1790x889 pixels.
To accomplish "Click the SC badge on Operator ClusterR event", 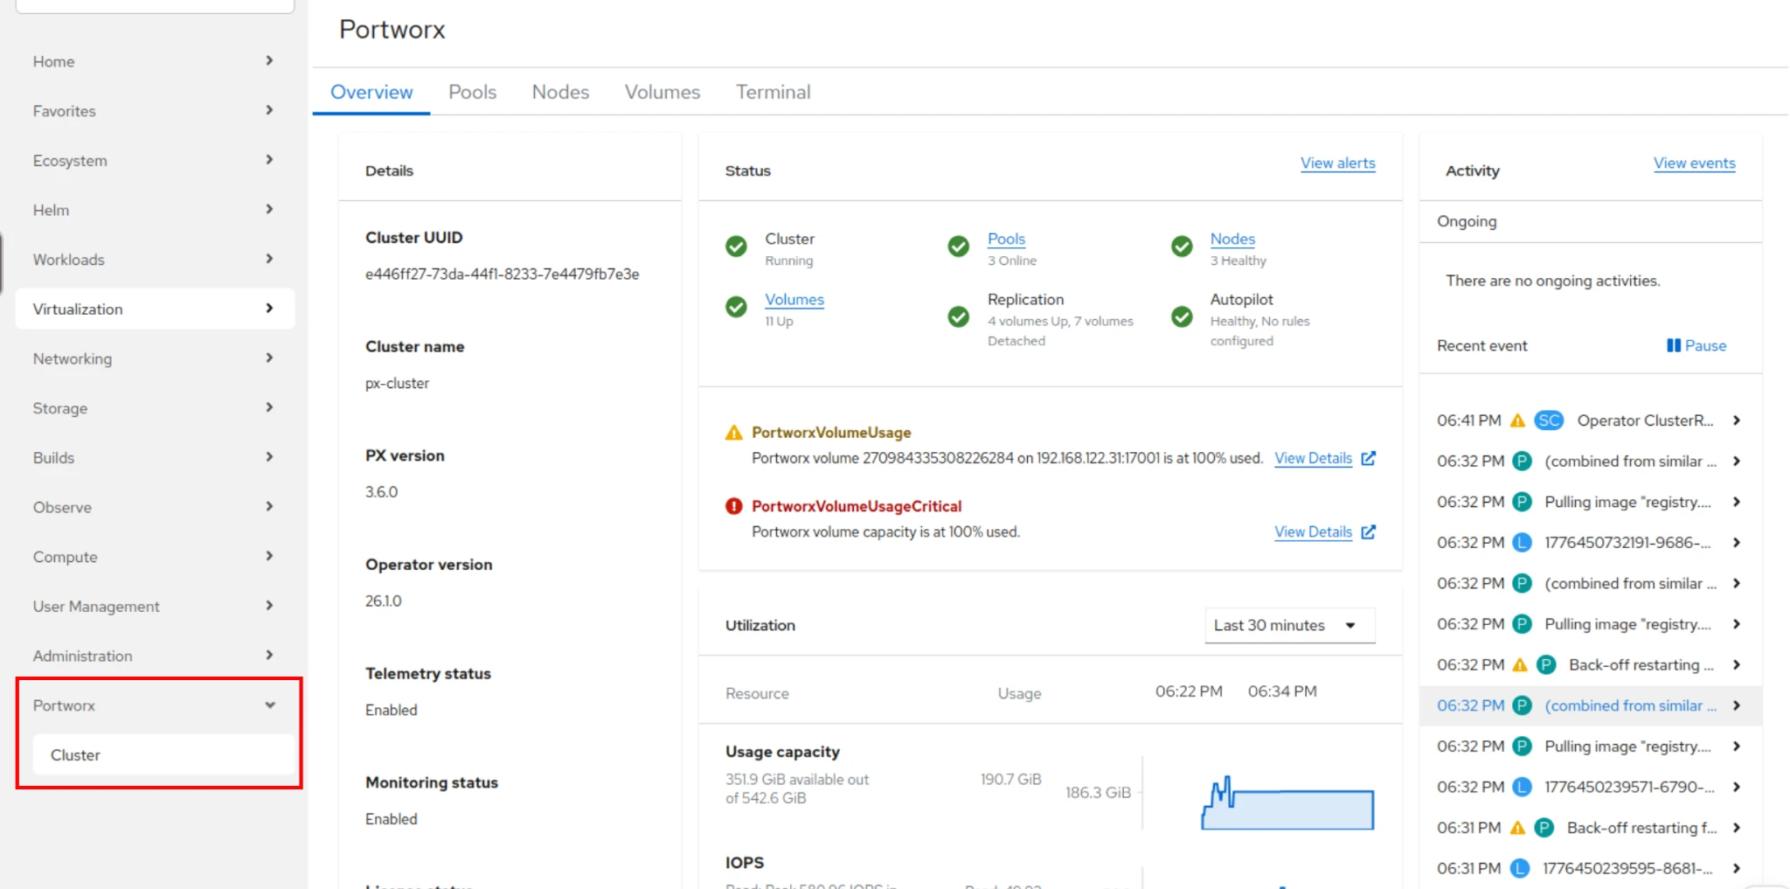I will coord(1549,420).
